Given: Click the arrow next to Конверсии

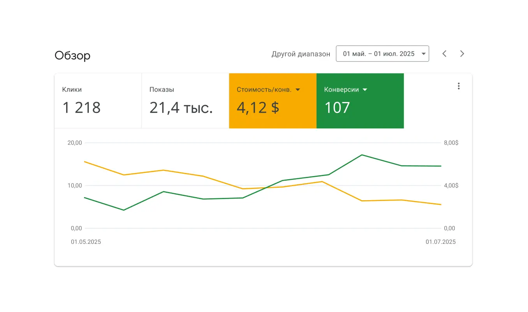Looking at the screenshot, I should tap(365, 90).
